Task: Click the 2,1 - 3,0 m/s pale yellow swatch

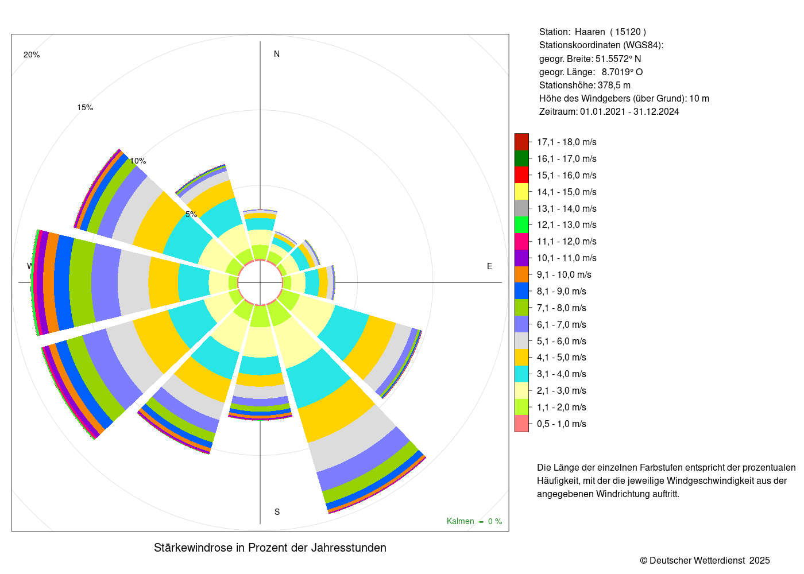Action: pyautogui.click(x=521, y=390)
